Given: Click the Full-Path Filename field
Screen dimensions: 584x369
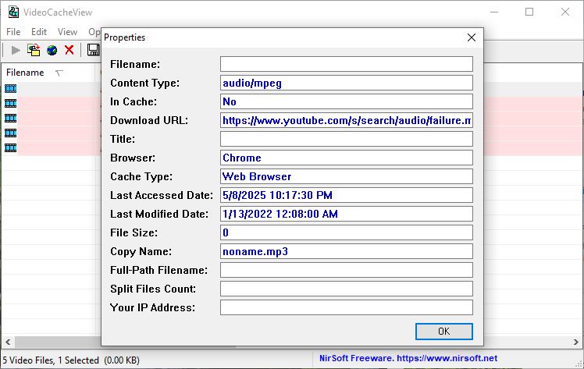Looking at the screenshot, I should click(x=347, y=270).
